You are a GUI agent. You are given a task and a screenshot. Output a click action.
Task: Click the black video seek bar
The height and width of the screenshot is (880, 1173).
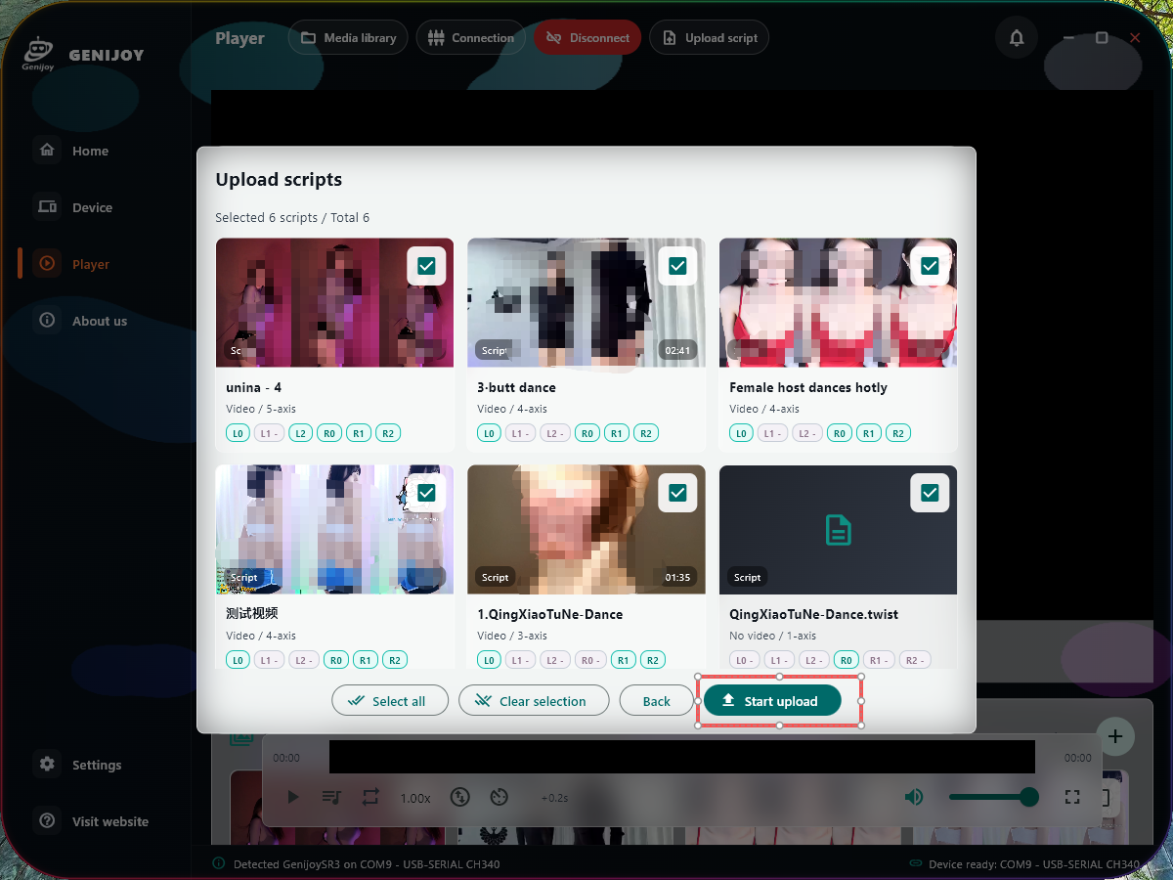(682, 757)
